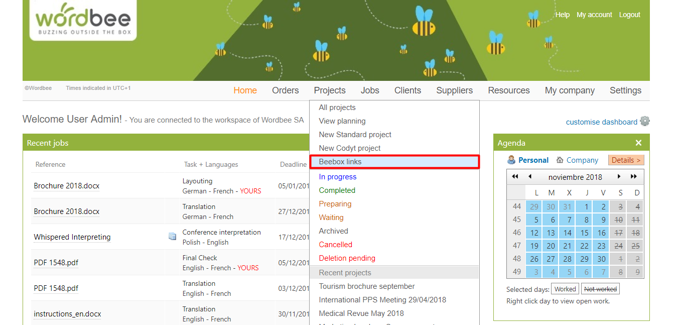The width and height of the screenshot is (681, 325).
Task: Go to previous month in calendar
Action: click(x=530, y=177)
